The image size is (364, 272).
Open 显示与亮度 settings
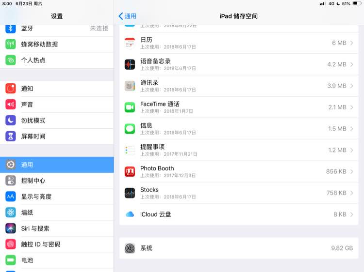pos(57,196)
